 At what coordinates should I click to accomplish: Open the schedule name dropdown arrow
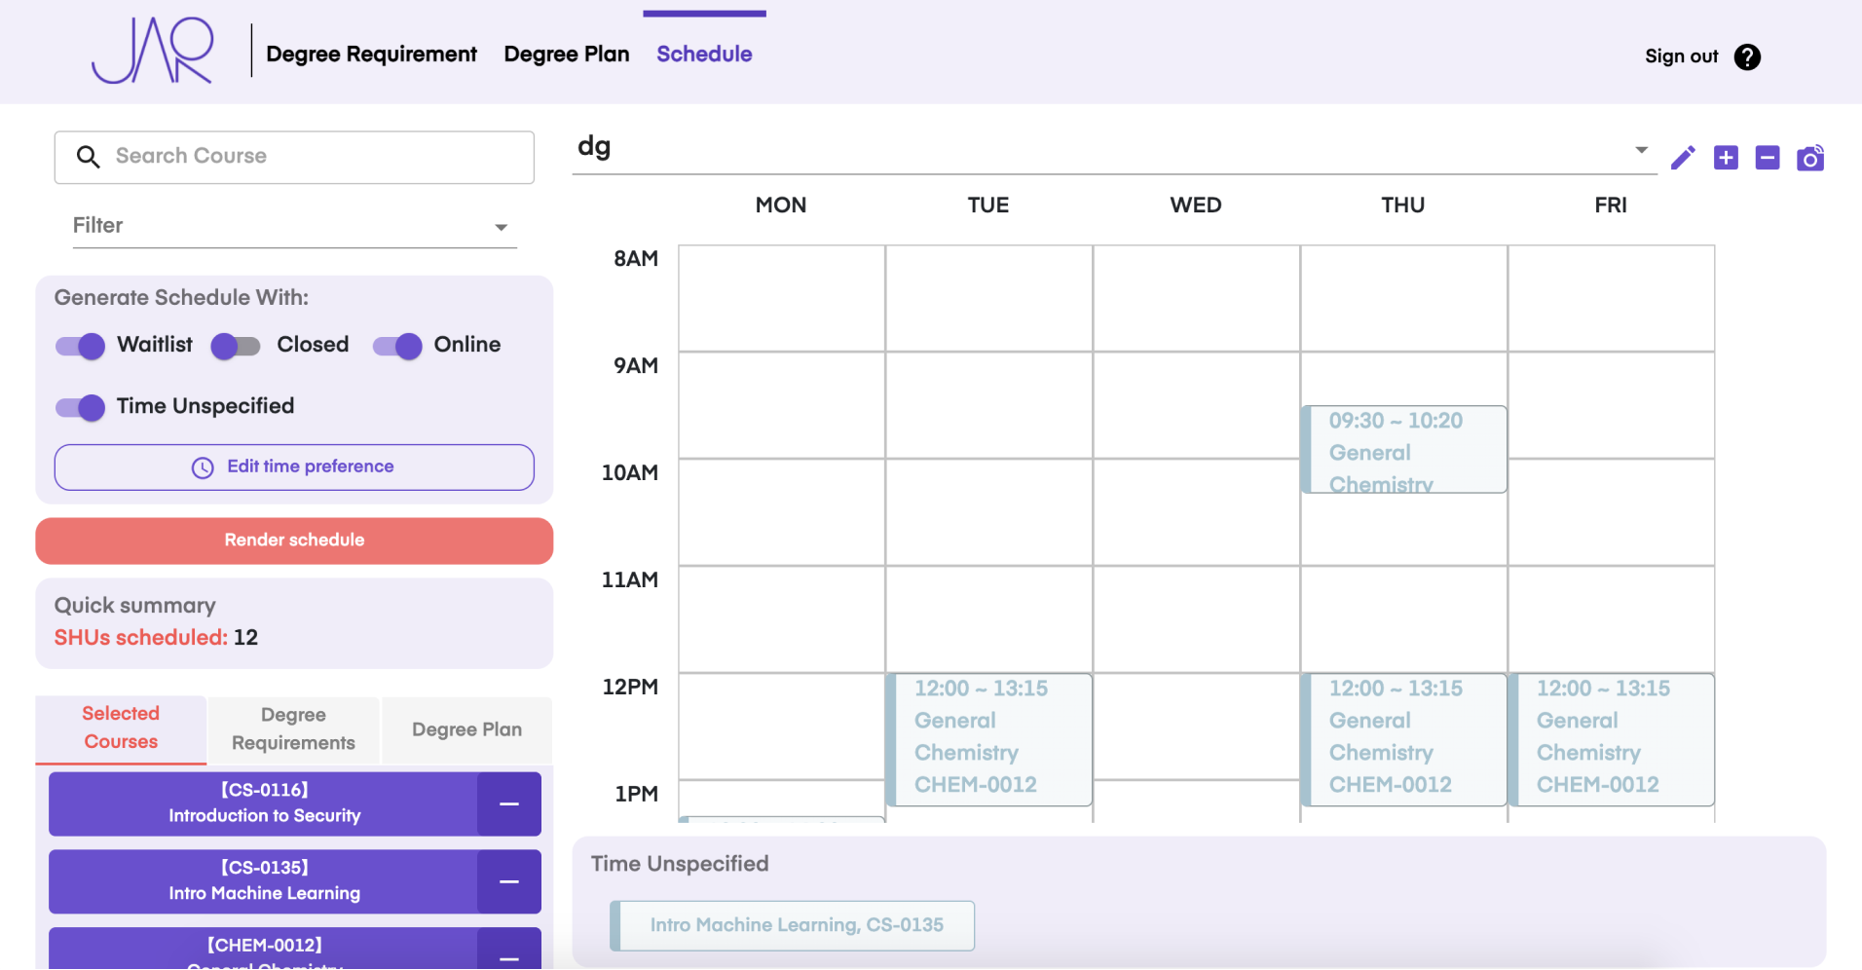tap(1641, 150)
